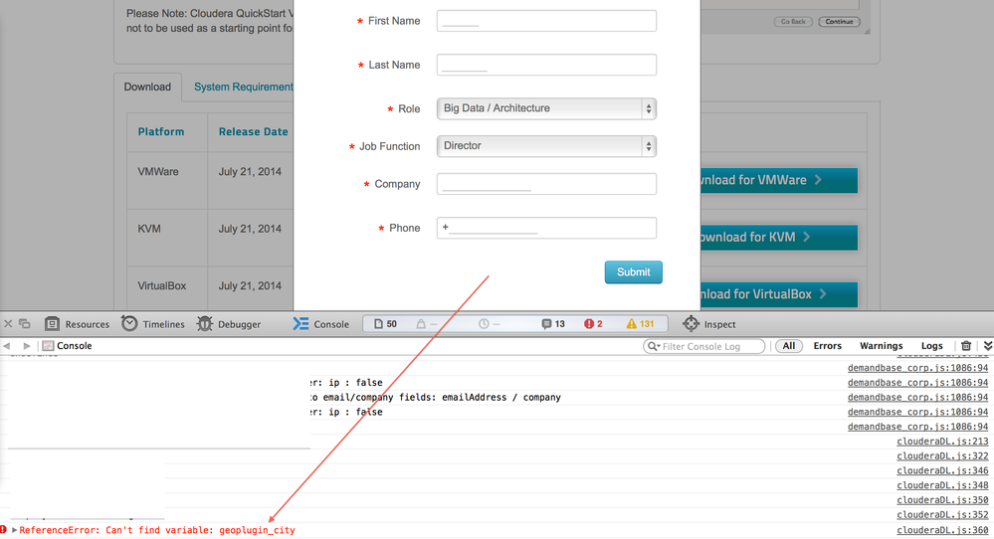Click the Last Name input field
The height and width of the screenshot is (539, 994).
pyautogui.click(x=546, y=65)
